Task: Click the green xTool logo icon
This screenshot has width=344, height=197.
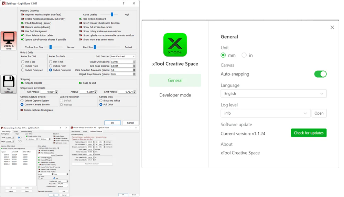Action: tap(175, 45)
